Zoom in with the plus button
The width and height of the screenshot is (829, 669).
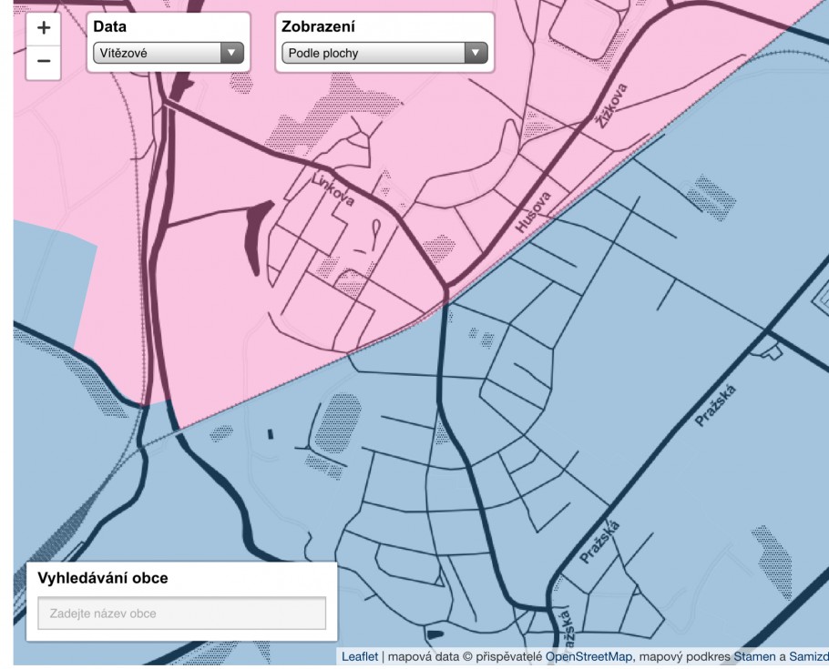tap(43, 27)
